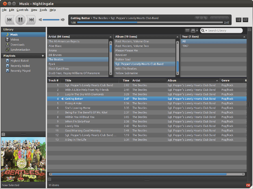Open the Highest Rated playlist
253x189 pixels.
click(20, 60)
